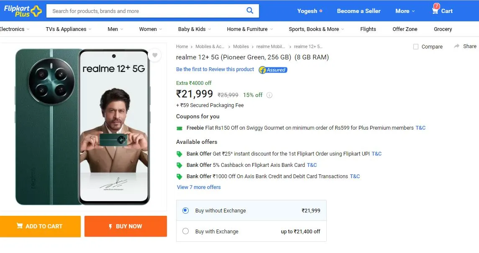Click the green tag icon beside Flipkart UPI offer
This screenshot has width=479, height=253.
pos(179,154)
